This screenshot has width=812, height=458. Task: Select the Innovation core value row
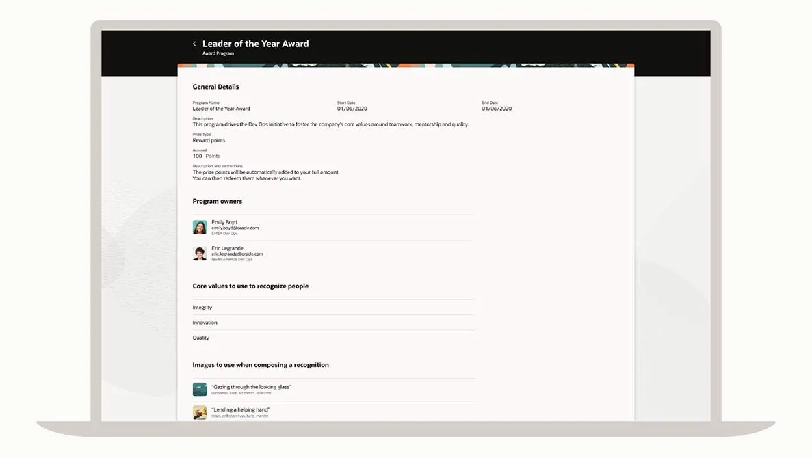click(x=333, y=323)
